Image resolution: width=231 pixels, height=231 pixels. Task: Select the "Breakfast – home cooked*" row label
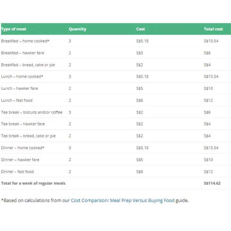pos(25,41)
